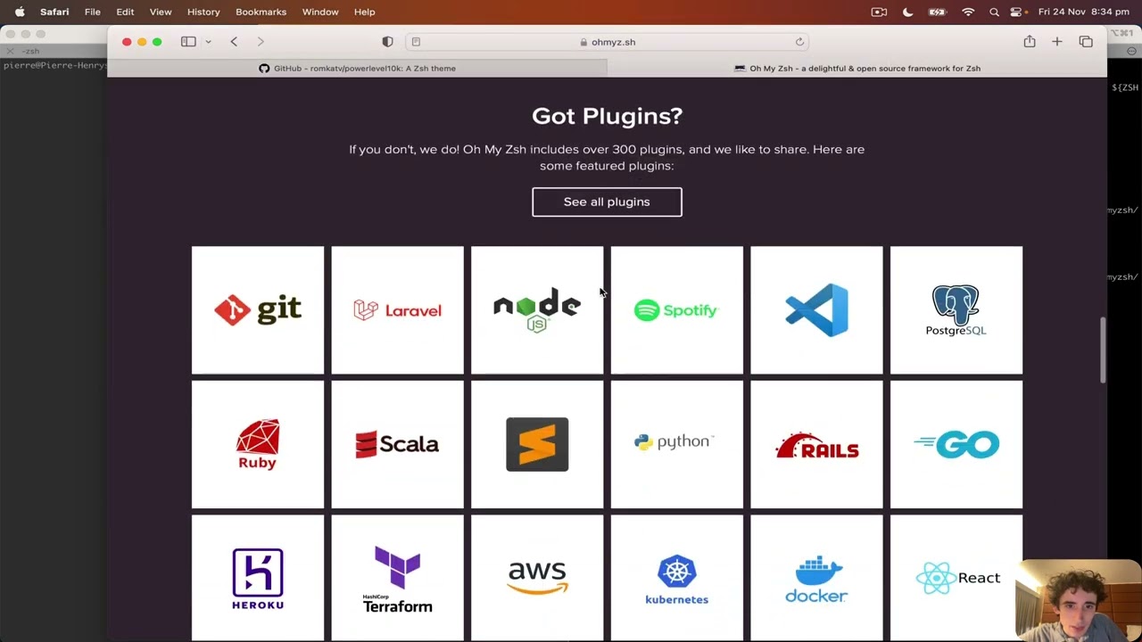Open the Wi-Fi menu

[x=968, y=12]
